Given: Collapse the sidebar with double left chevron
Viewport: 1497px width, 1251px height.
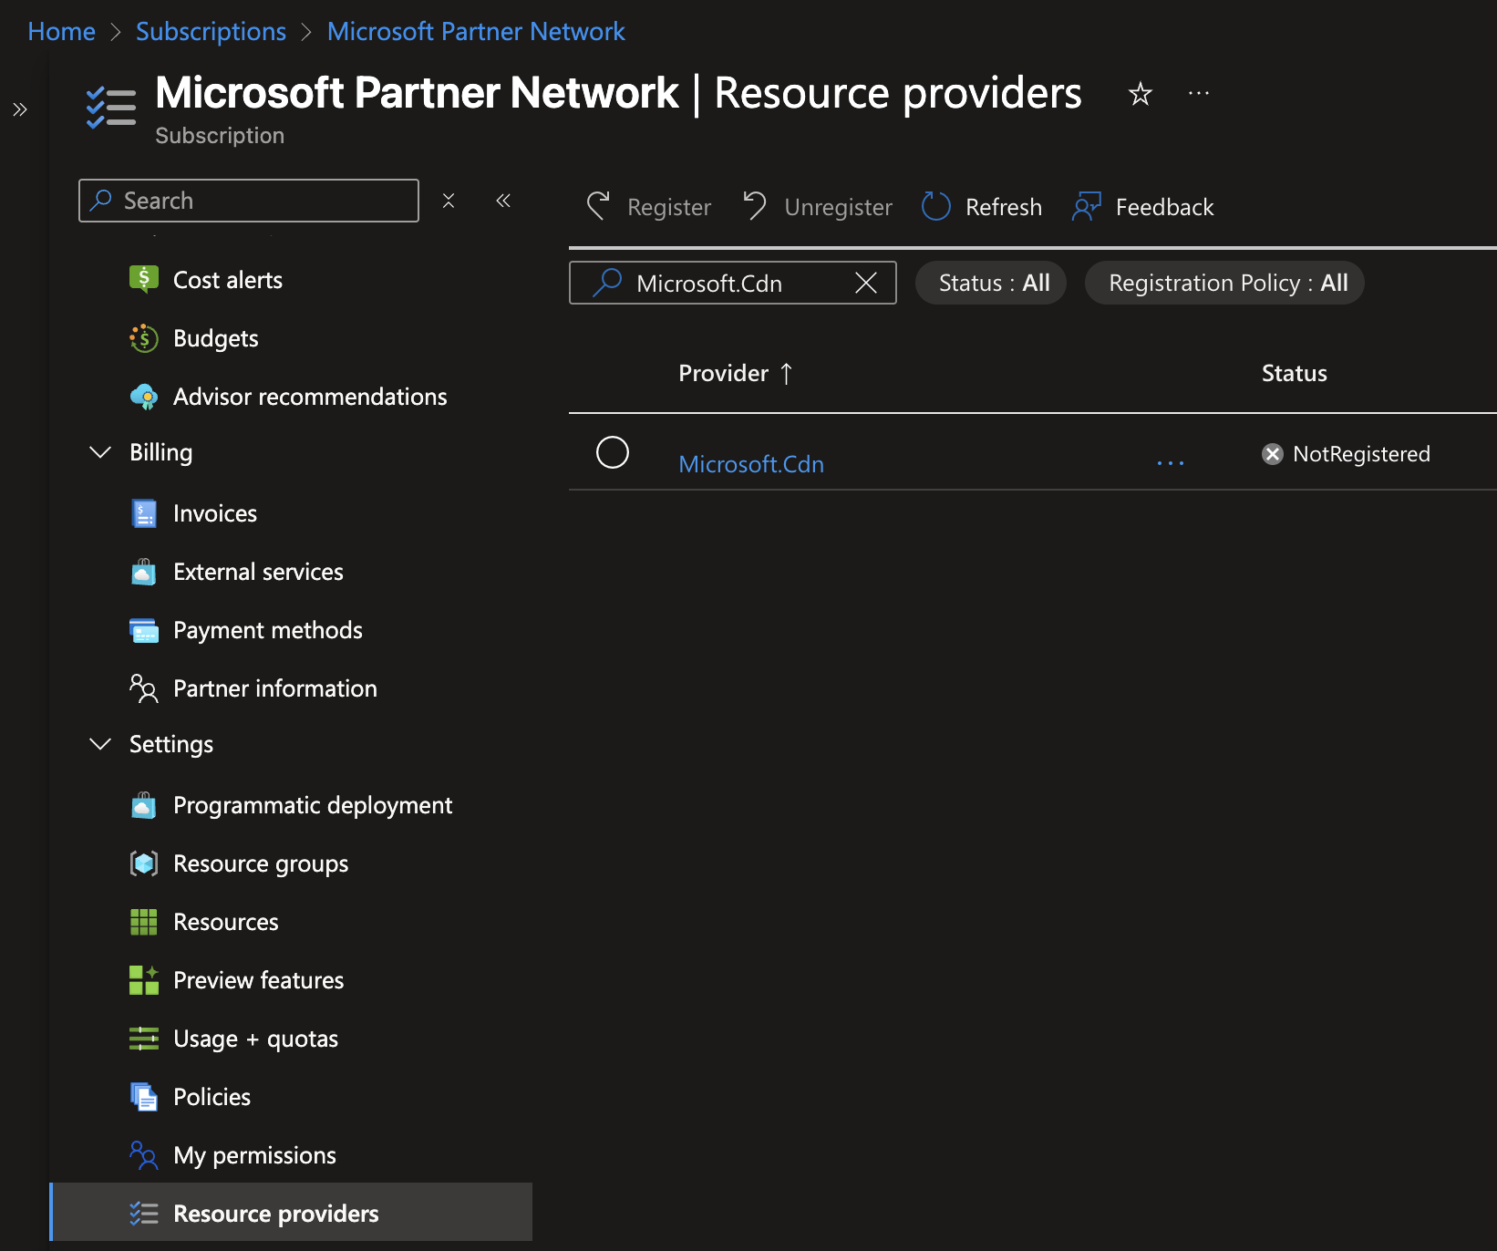Looking at the screenshot, I should point(503,201).
